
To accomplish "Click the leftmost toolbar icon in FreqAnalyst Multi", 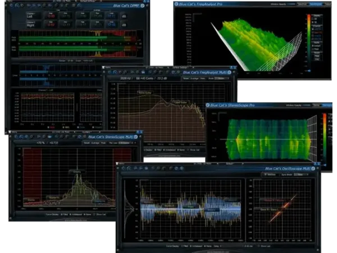I will click(x=110, y=73).
